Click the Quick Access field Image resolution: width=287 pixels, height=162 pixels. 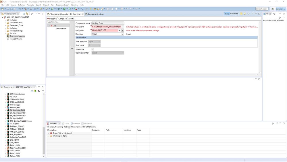pos(262,9)
